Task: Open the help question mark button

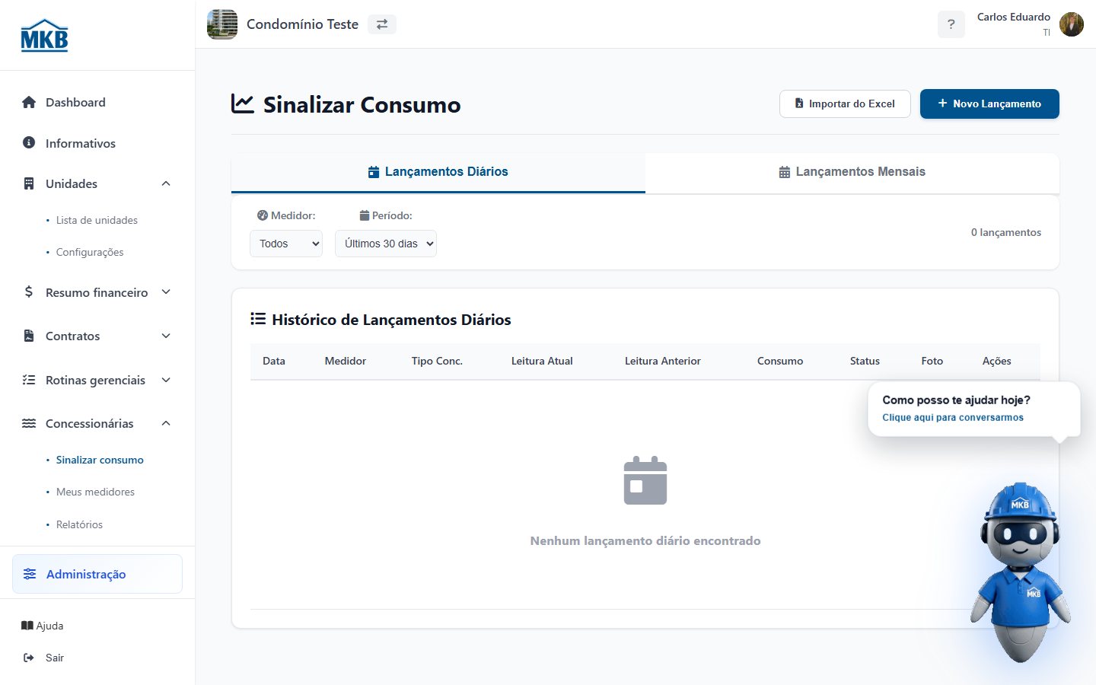Action: point(951,24)
